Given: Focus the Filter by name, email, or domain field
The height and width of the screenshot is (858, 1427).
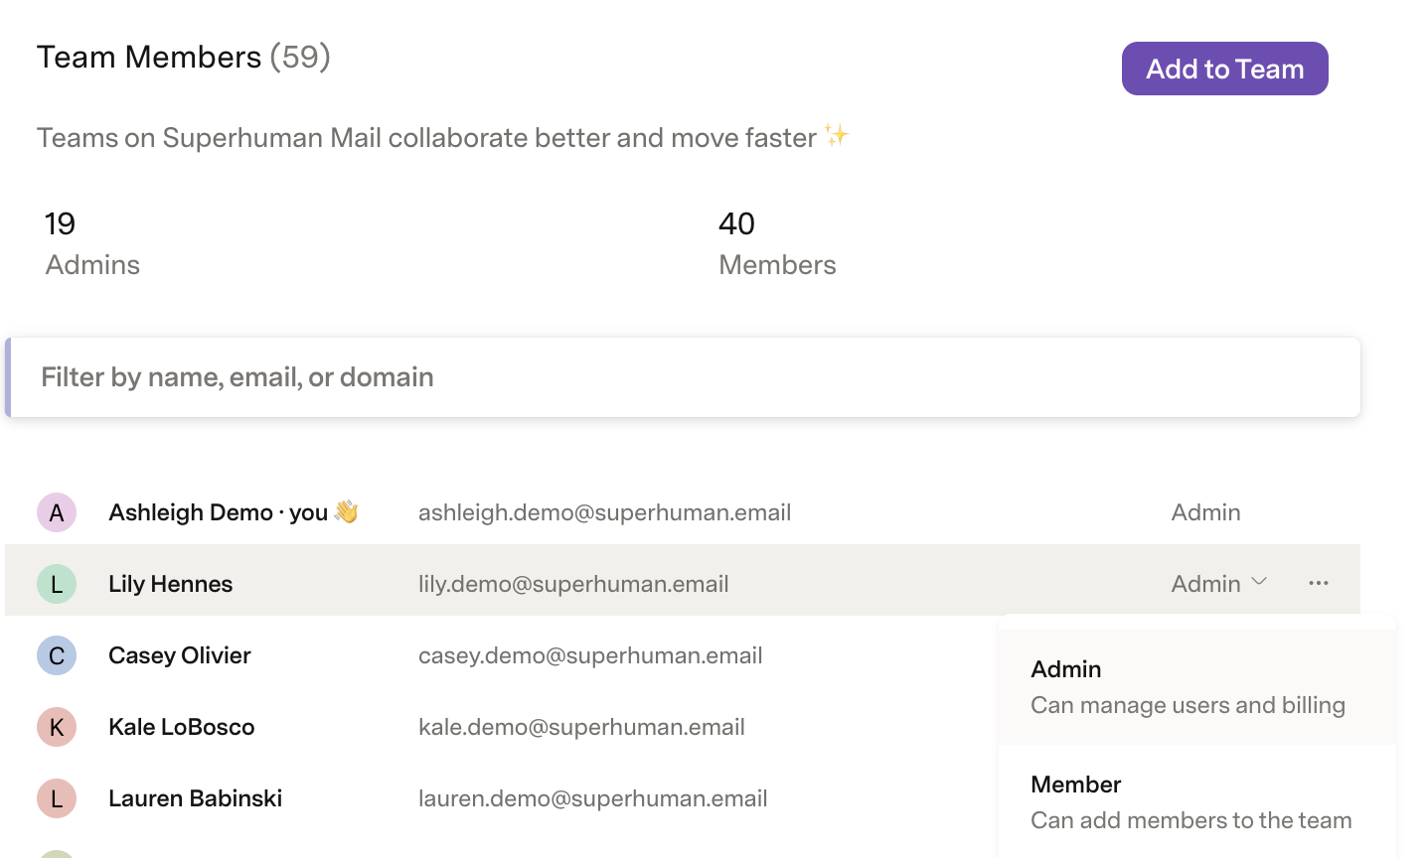Looking at the screenshot, I should pyautogui.click(x=685, y=377).
